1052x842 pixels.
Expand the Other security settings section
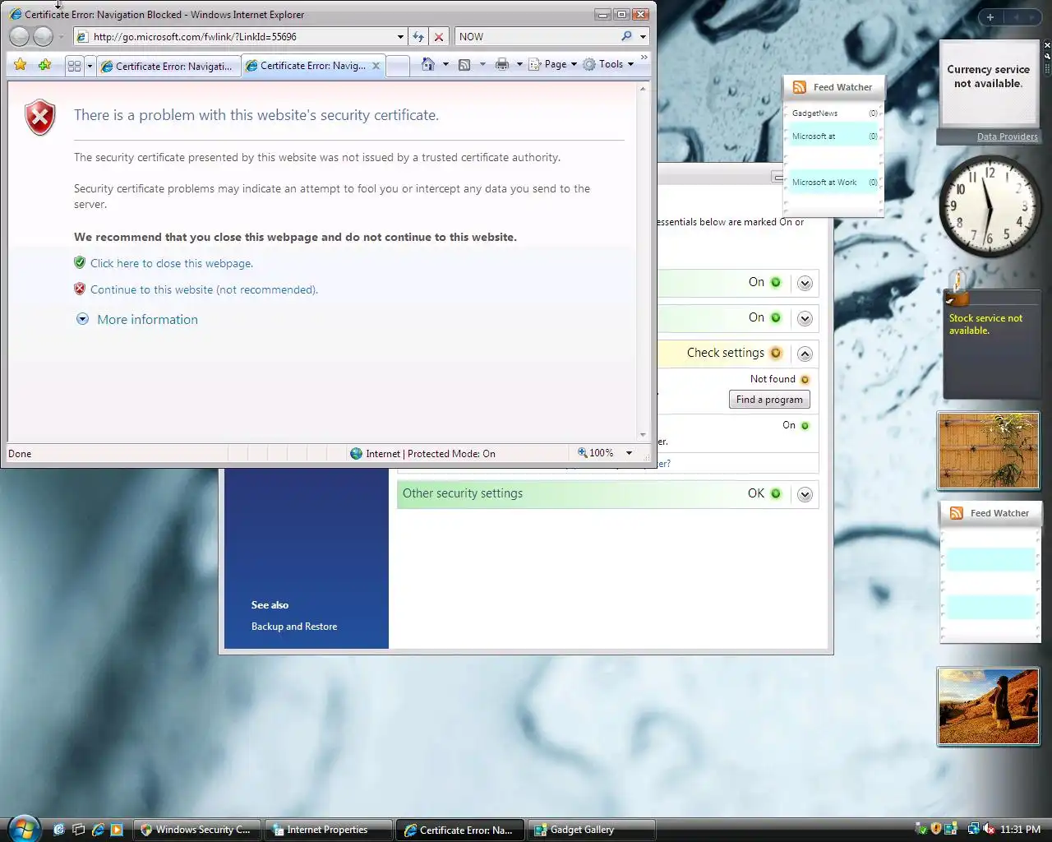(x=805, y=494)
